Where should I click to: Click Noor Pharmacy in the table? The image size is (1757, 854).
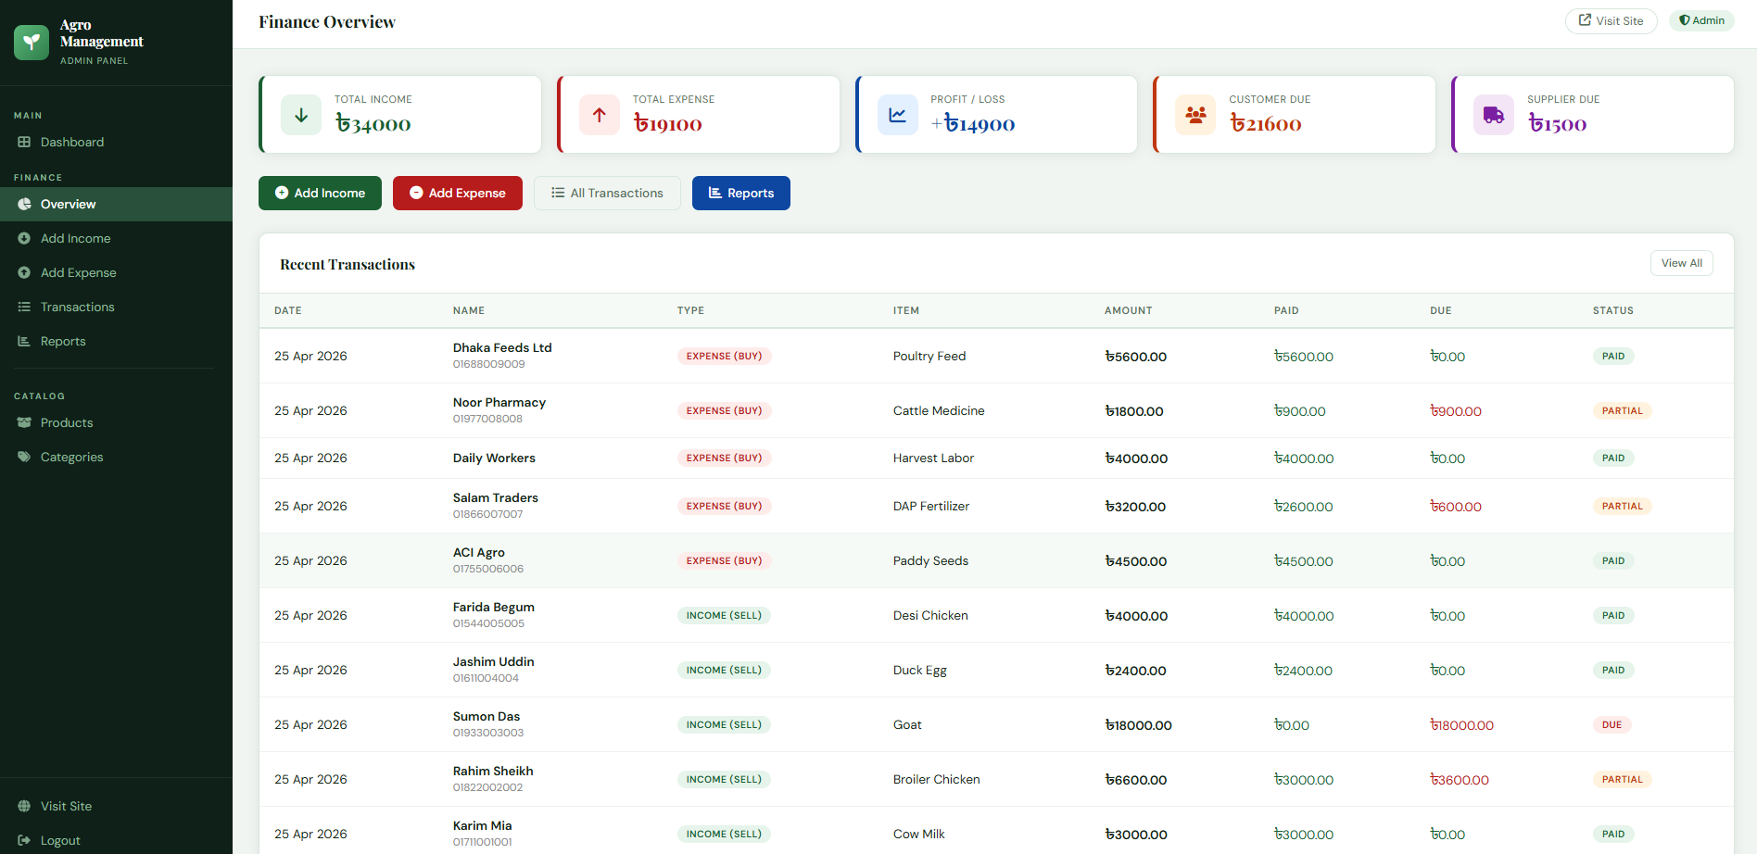499,402
